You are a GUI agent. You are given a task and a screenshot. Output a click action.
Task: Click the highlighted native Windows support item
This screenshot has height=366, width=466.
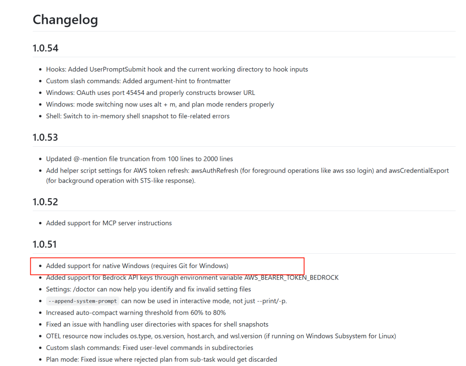(137, 266)
